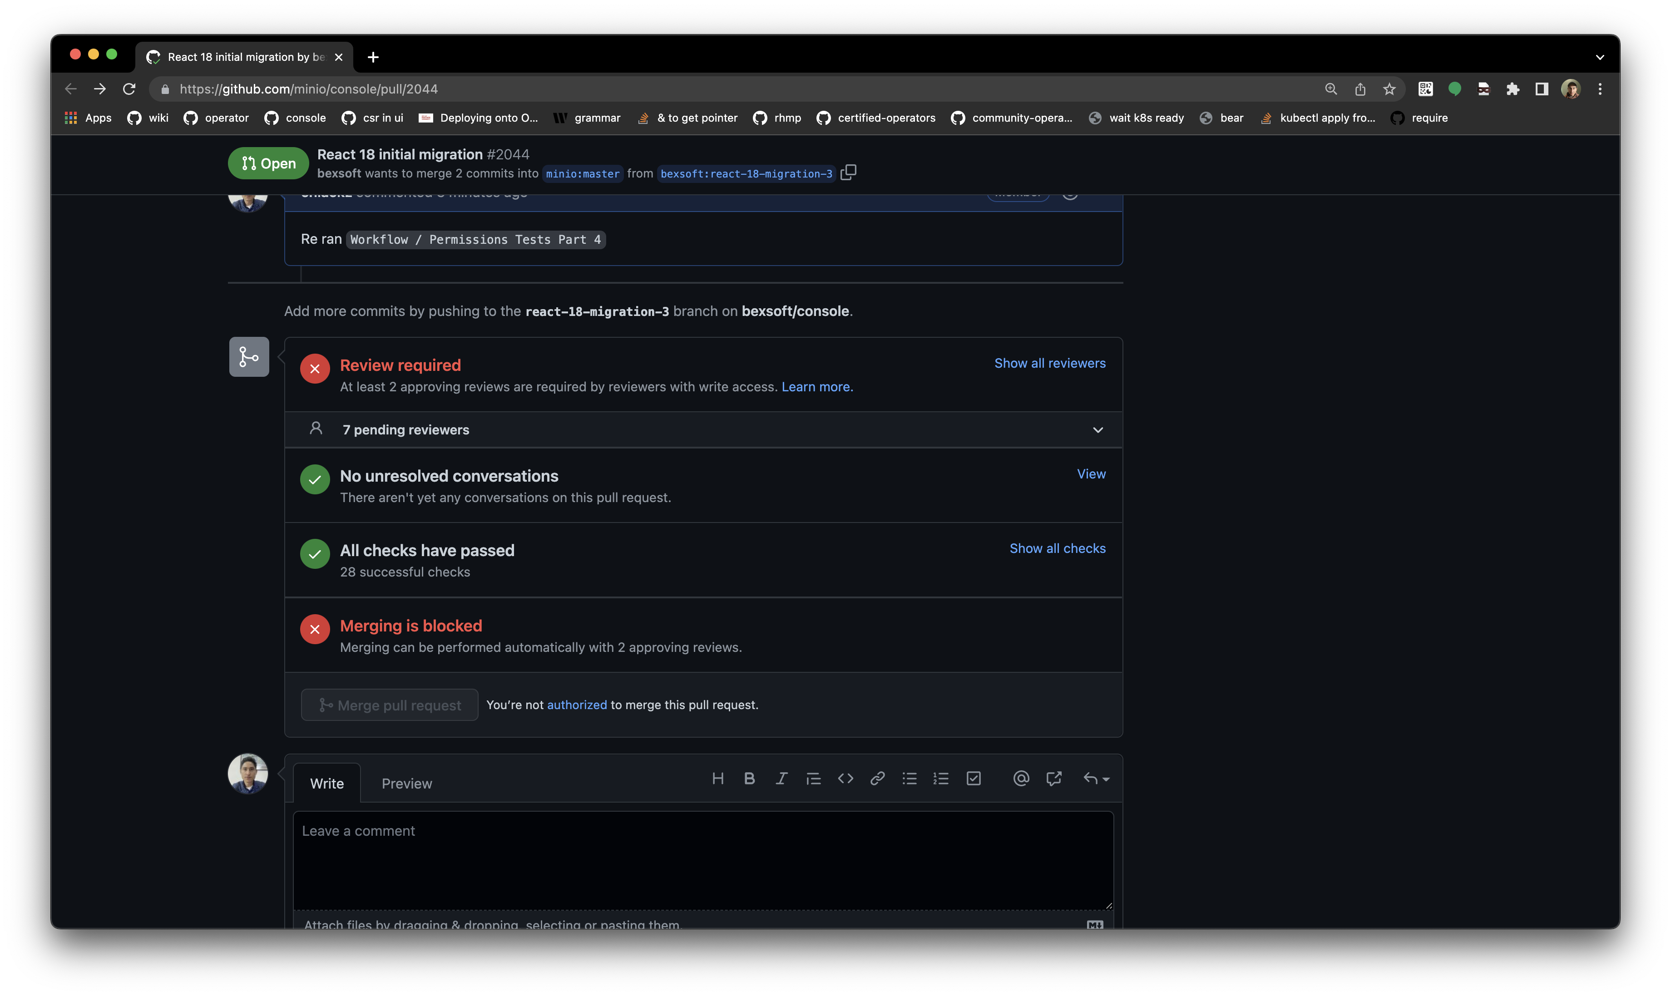Select the Write tab

tap(327, 783)
